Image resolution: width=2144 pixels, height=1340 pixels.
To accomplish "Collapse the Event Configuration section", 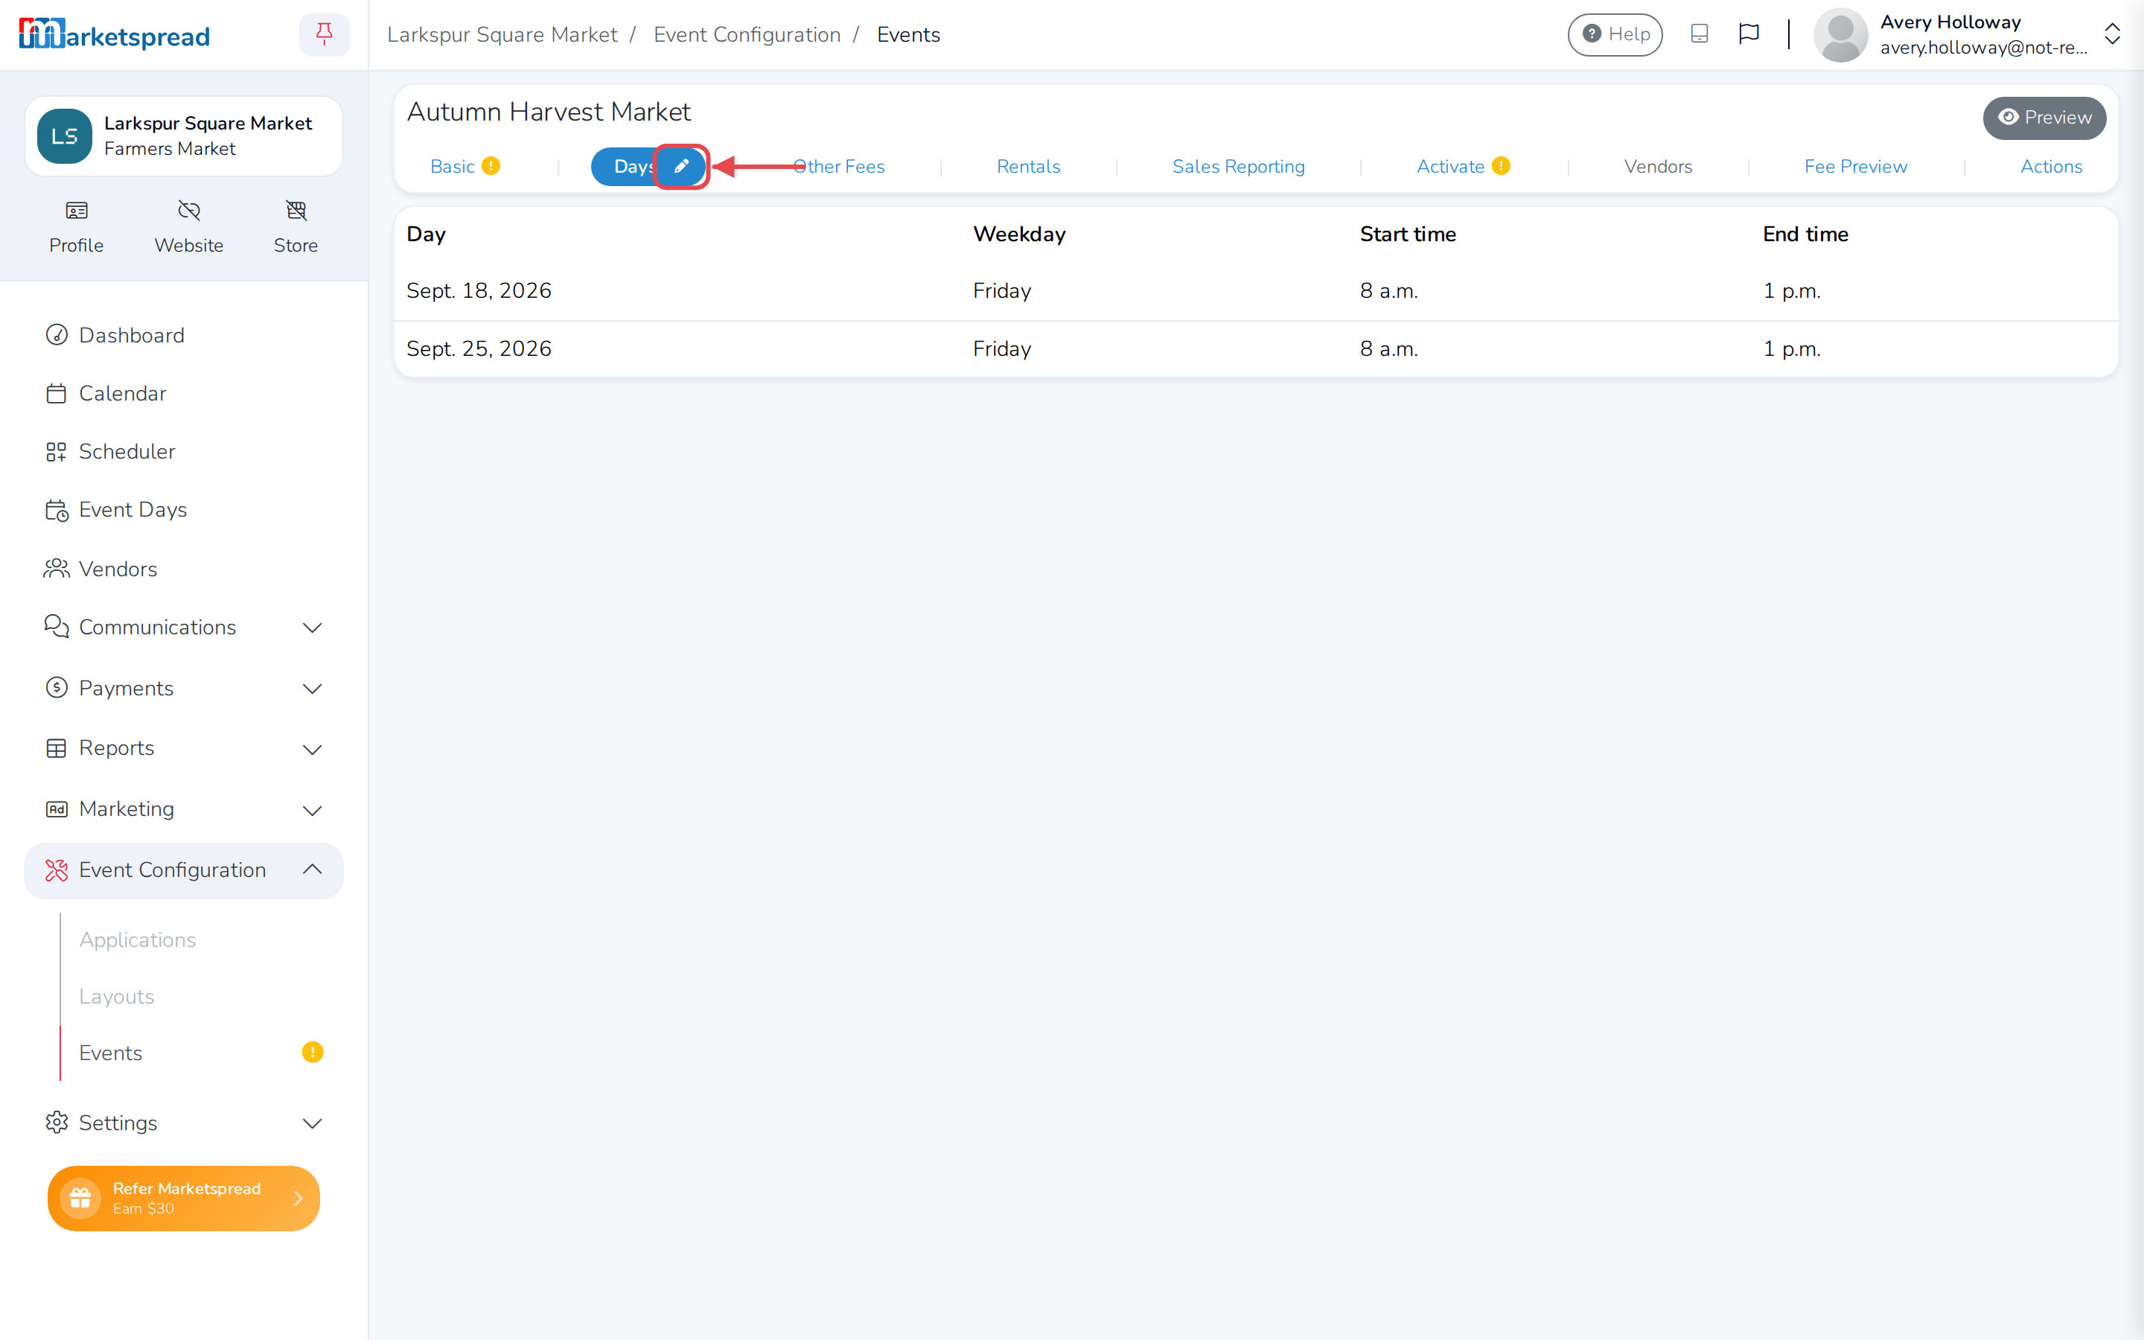I will click(183, 870).
